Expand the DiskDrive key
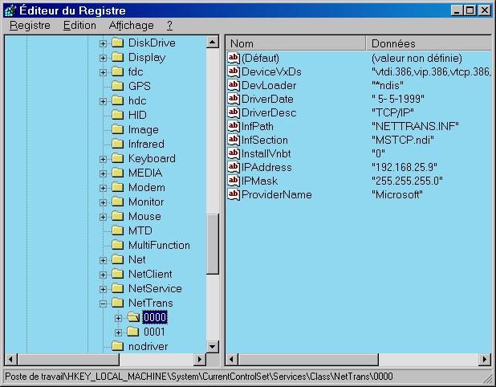Screen dimensions: 496x387 (103, 43)
